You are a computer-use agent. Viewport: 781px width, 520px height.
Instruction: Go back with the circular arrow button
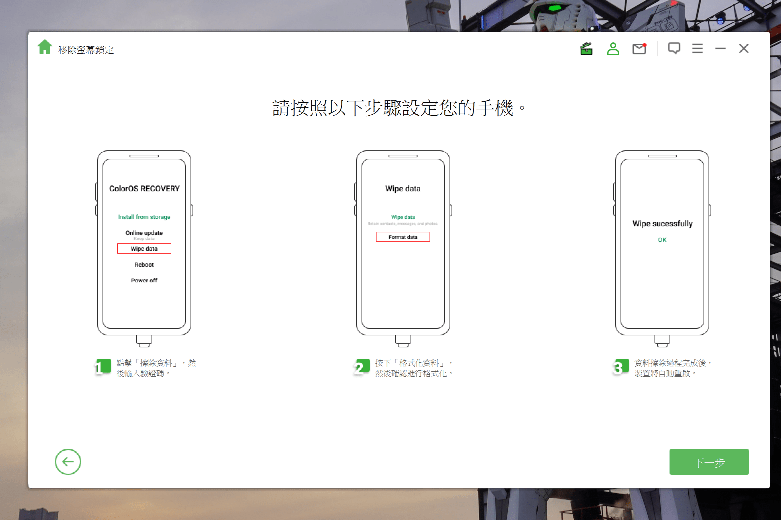click(x=68, y=462)
